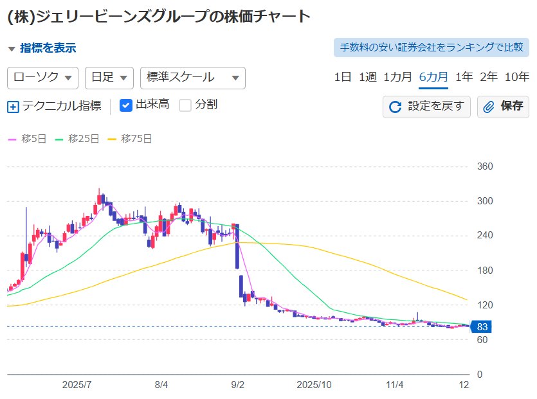Switch to 10年 period range
The width and height of the screenshot is (537, 399).
(516, 77)
